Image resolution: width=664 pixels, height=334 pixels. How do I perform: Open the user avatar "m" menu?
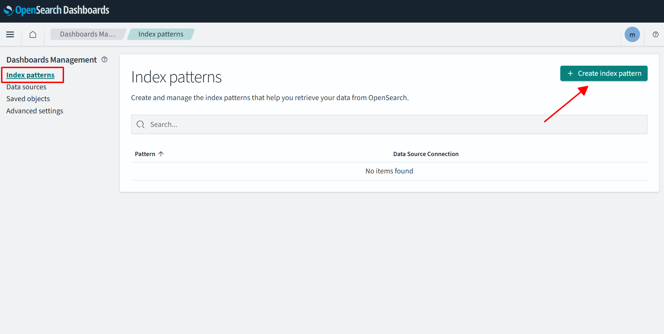coord(632,34)
